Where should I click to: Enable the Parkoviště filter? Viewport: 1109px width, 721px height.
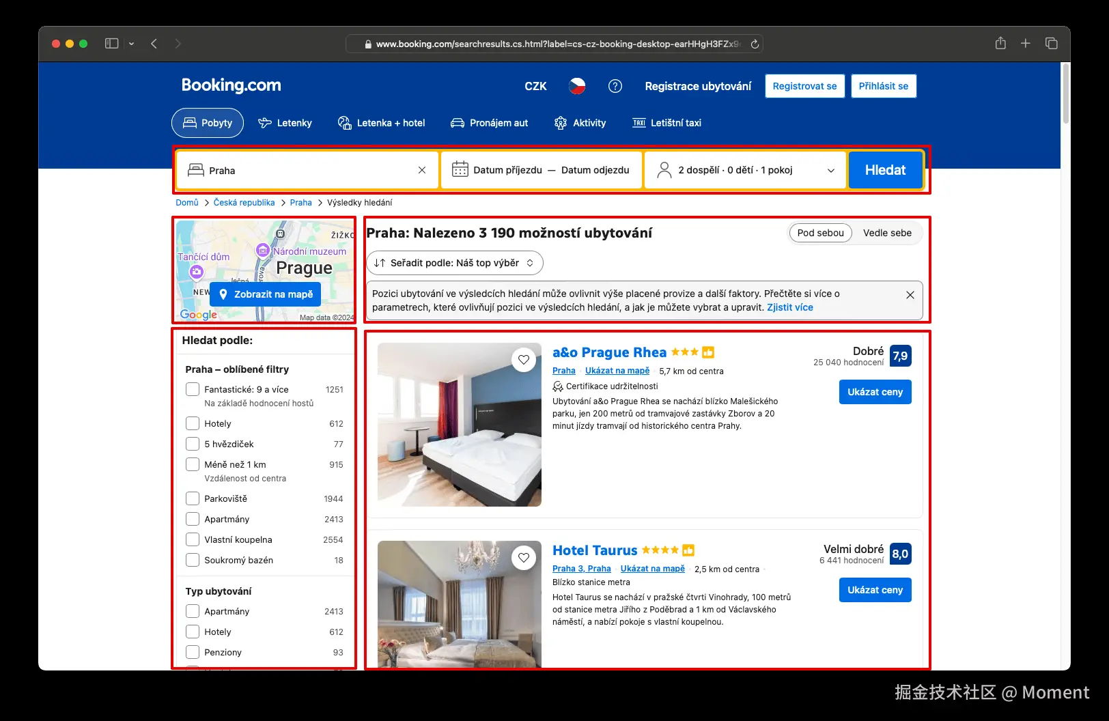point(193,498)
